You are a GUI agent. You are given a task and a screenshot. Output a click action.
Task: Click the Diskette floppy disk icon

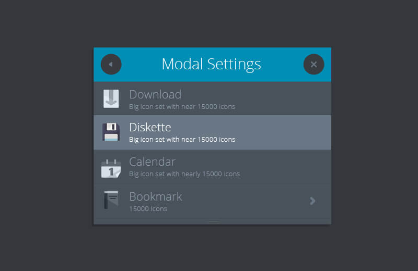click(x=111, y=132)
